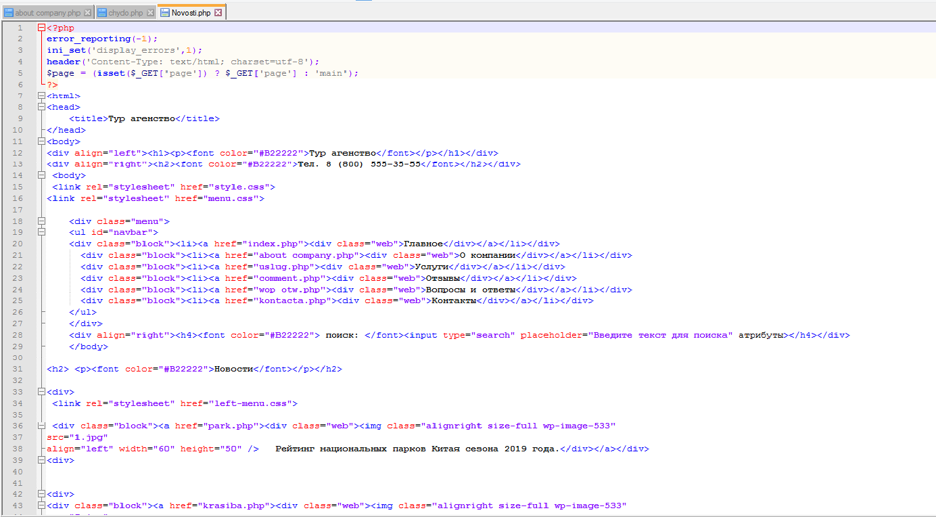Screen dimensions: 936x517
Task: Switch to the chydo.php tab
Action: [x=126, y=13]
